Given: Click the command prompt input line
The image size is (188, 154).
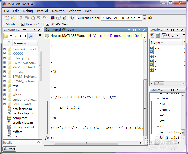Looking at the screenshot, I should 96,138.
